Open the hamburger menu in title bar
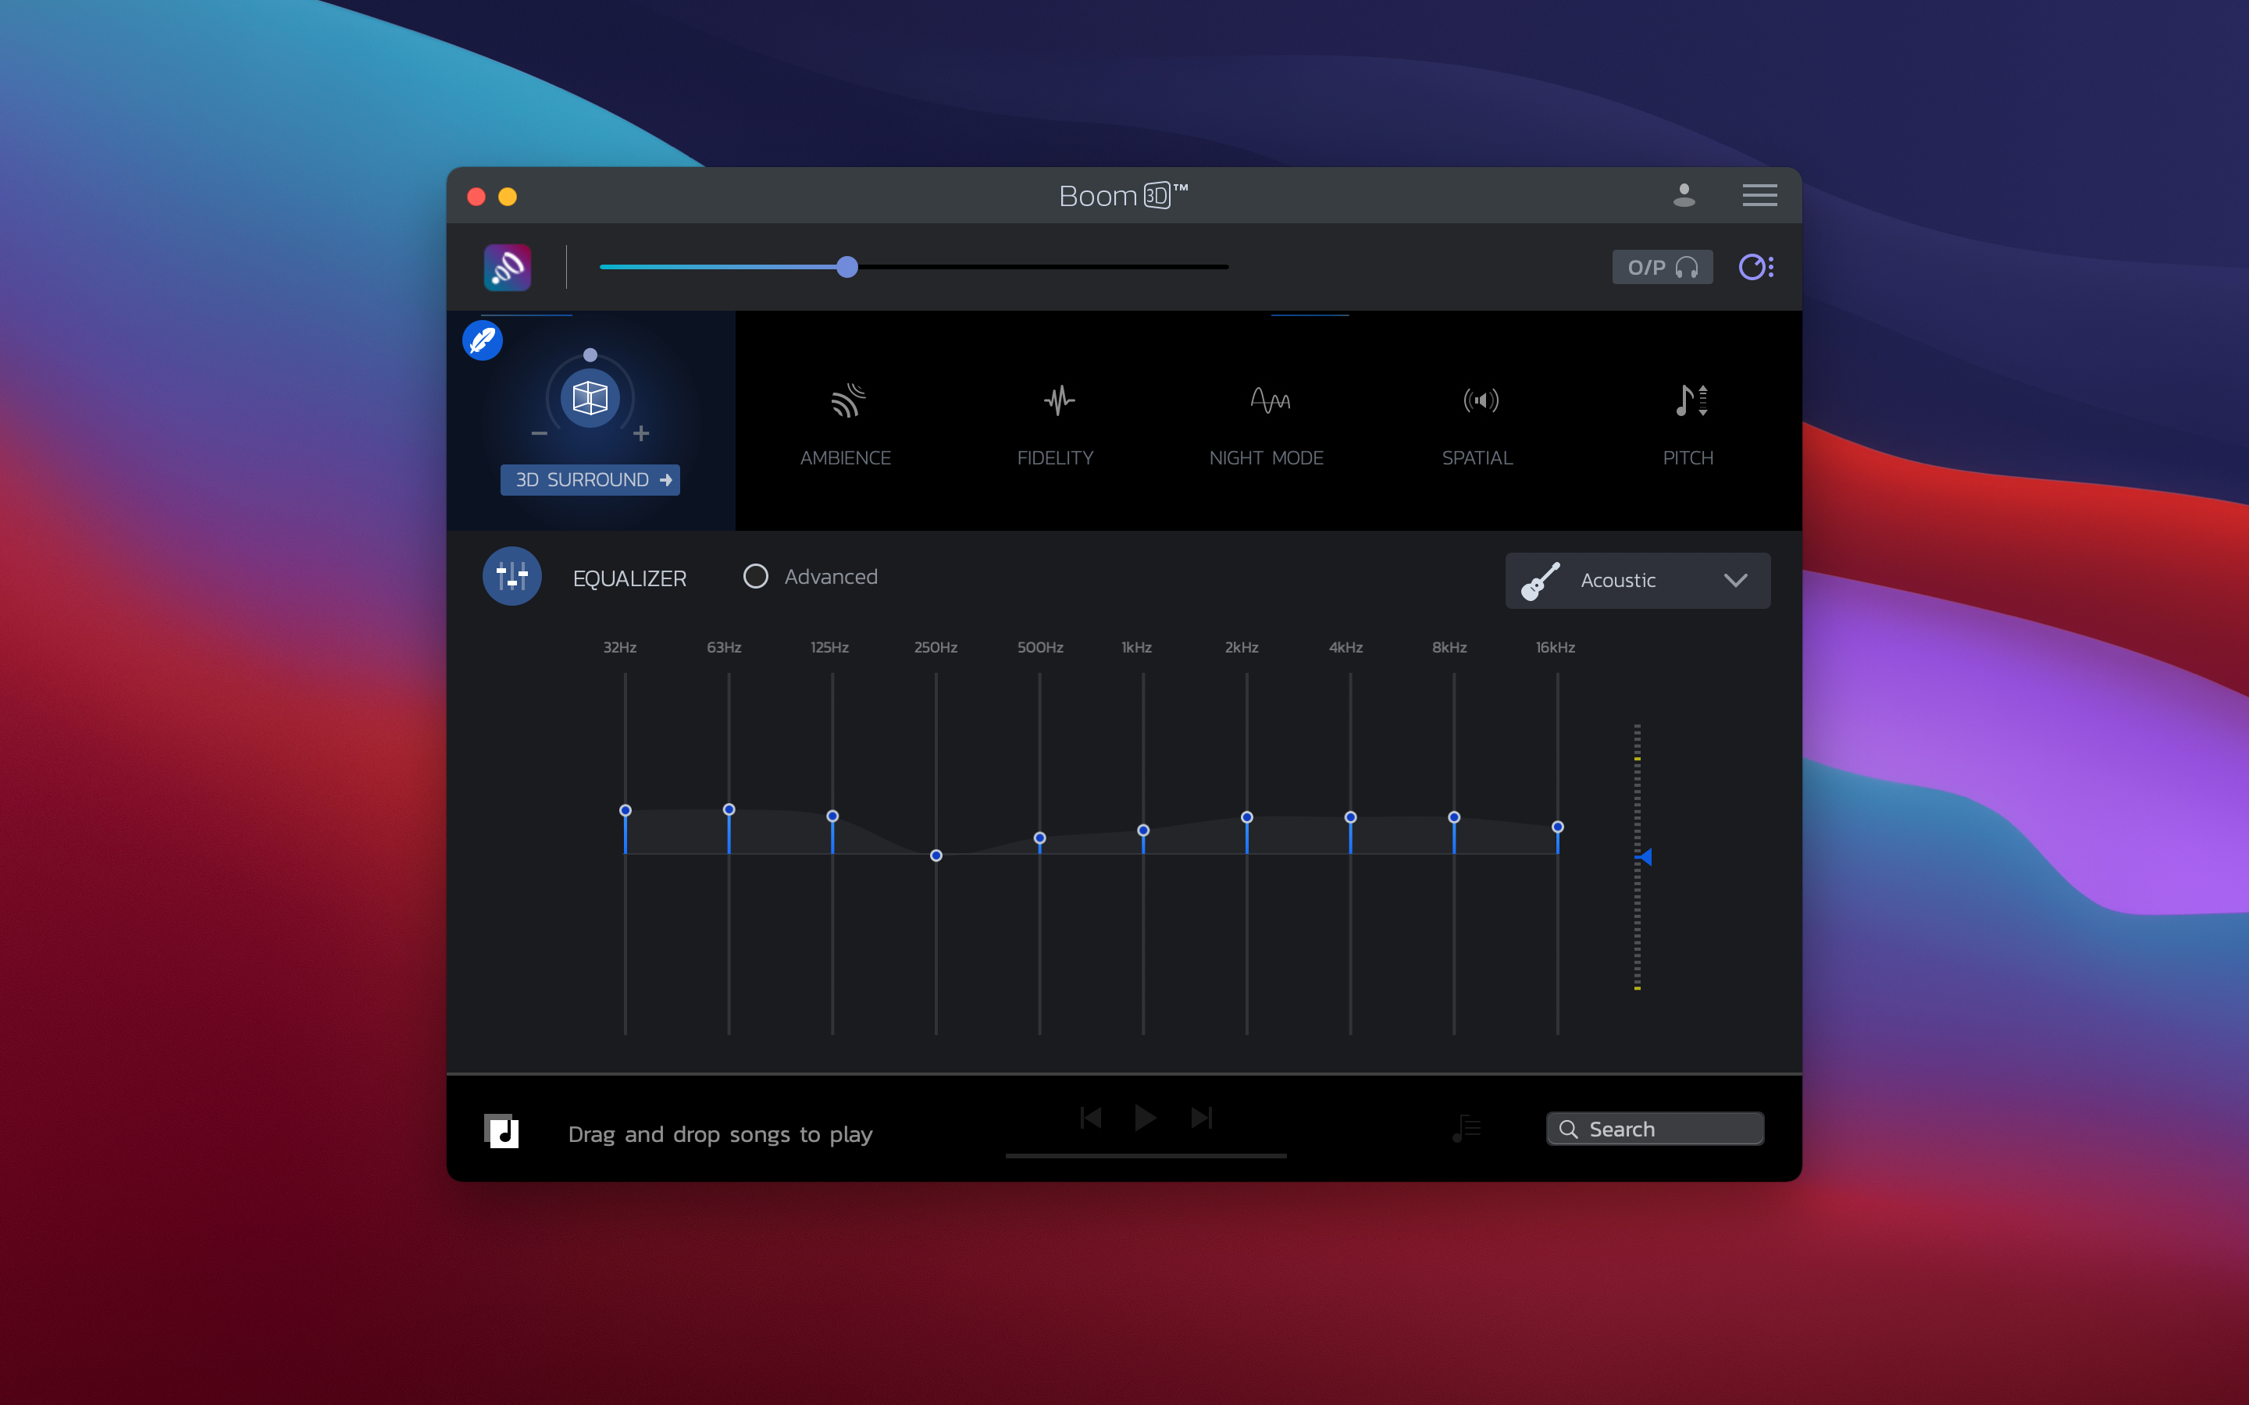This screenshot has width=2249, height=1405. (x=1759, y=195)
